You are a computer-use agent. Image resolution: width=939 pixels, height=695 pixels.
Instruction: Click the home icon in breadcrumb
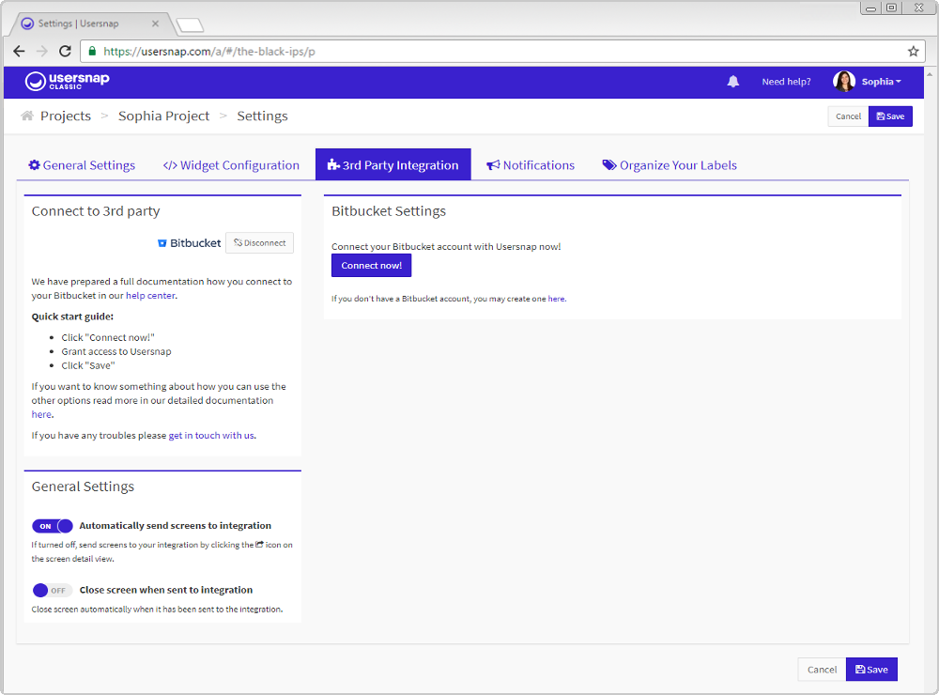click(x=27, y=116)
